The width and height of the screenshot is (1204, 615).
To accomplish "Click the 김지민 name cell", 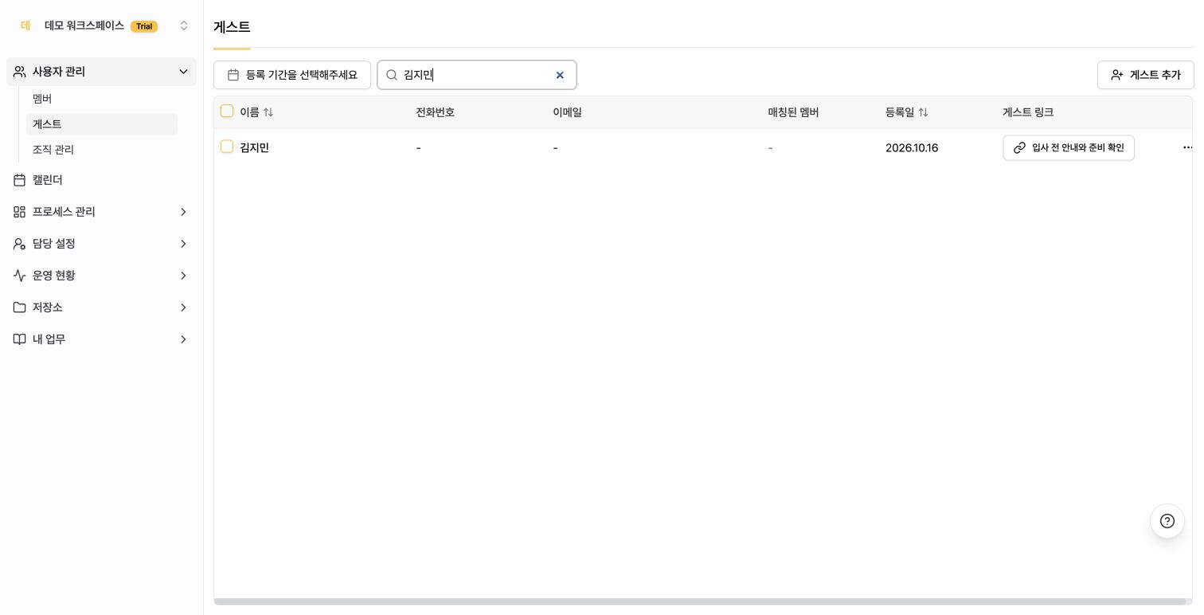I will (254, 148).
